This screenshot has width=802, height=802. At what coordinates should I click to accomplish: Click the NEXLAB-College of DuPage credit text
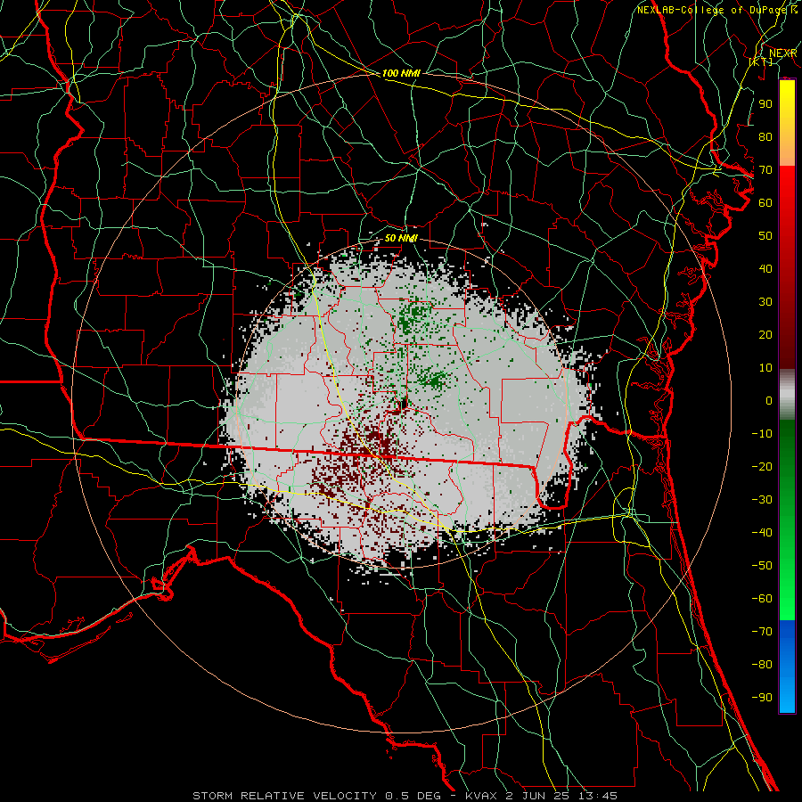716,10
